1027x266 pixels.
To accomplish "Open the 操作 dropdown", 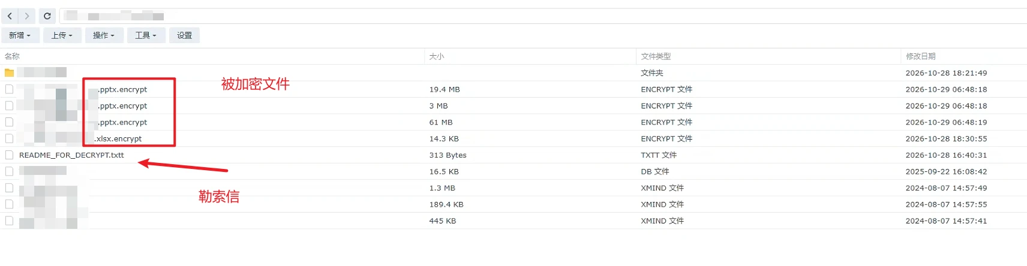I will pos(104,35).
